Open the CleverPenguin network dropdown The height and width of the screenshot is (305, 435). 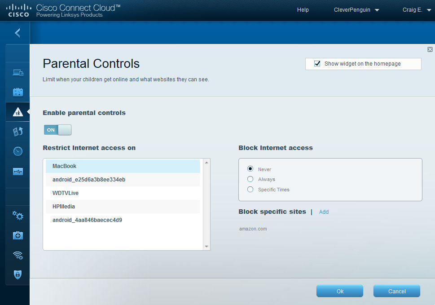[356, 10]
